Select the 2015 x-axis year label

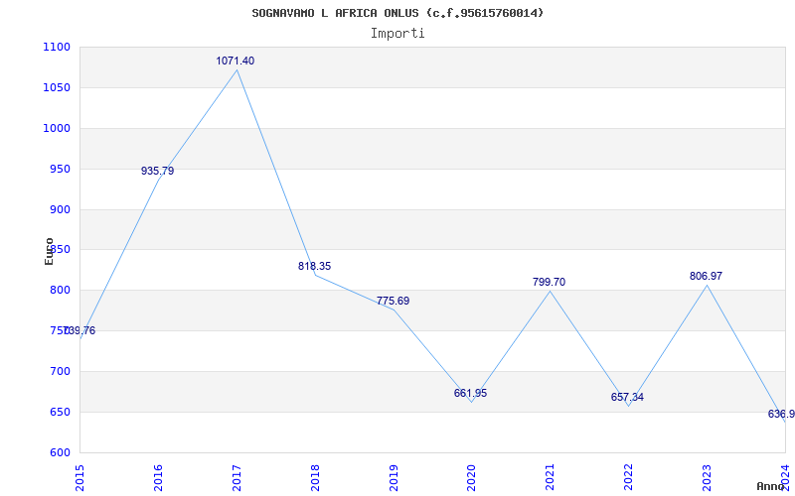[79, 478]
